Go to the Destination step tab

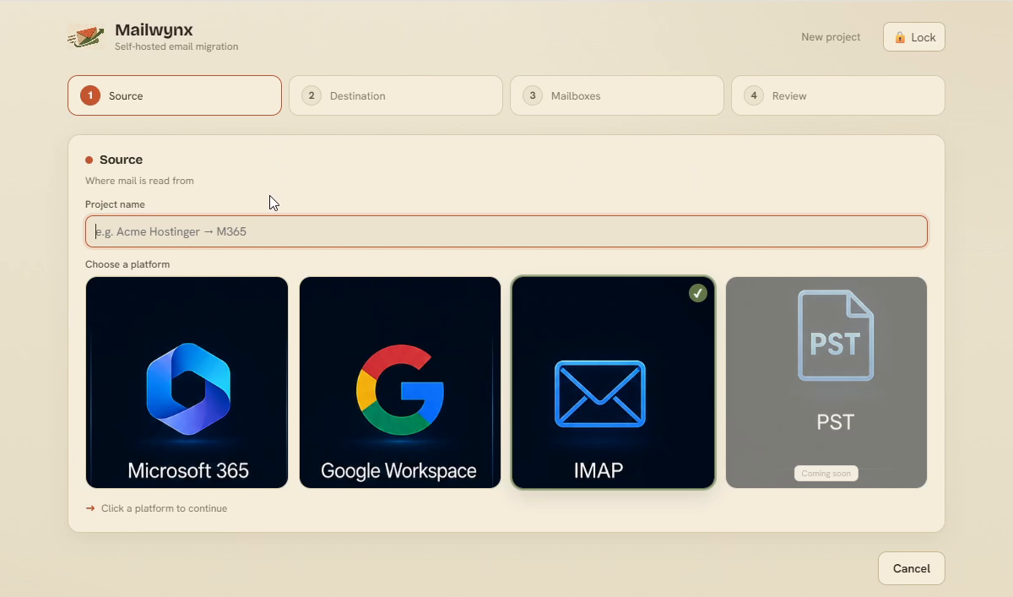[x=396, y=95]
